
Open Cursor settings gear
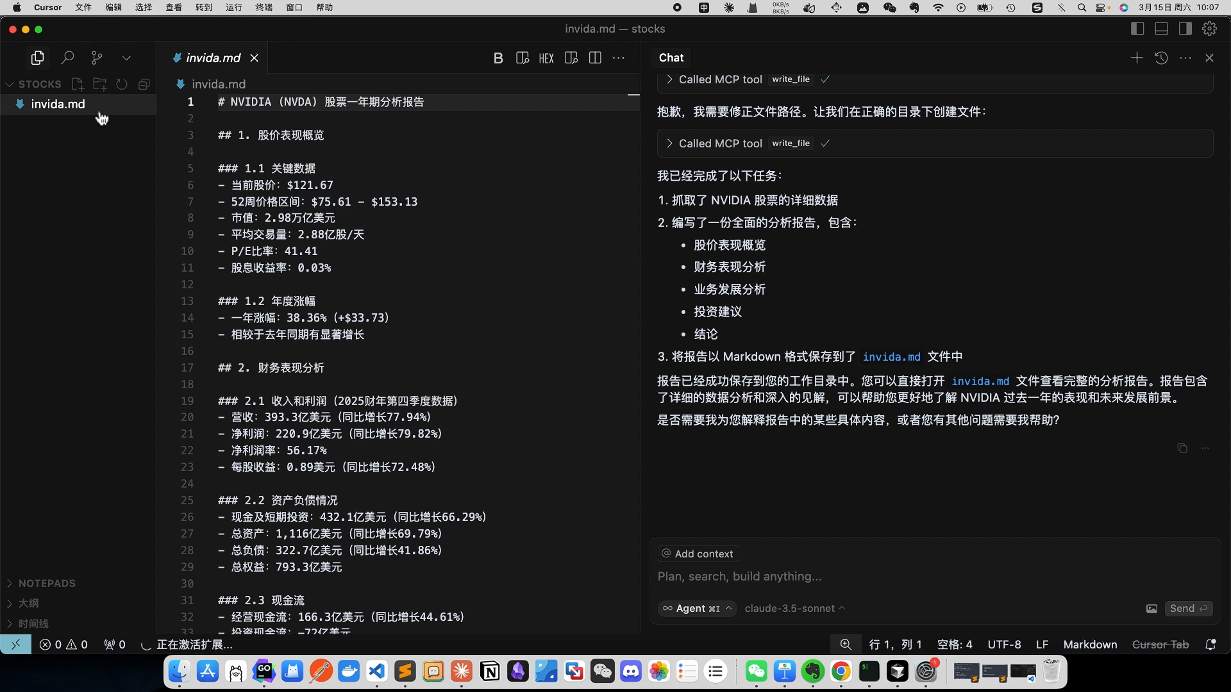coord(1209,29)
